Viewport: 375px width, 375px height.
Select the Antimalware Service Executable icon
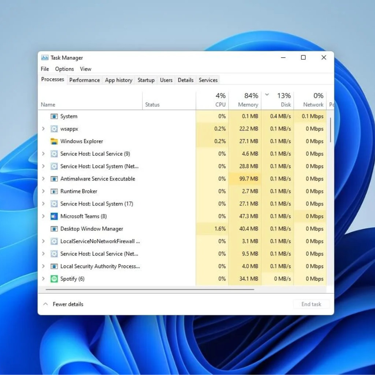54,179
